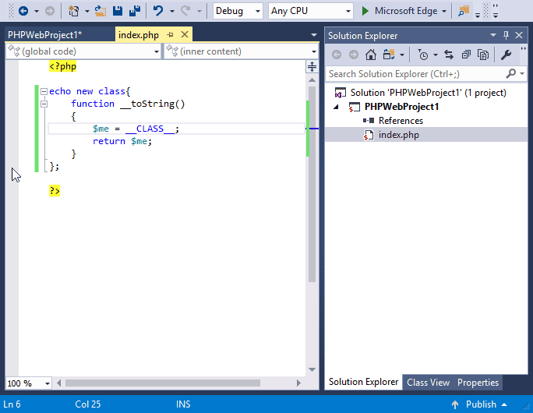
Task: Click the Solution and Folders view switch icon
Action: click(x=389, y=55)
